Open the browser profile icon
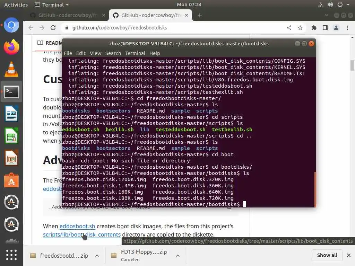 (x=336, y=28)
